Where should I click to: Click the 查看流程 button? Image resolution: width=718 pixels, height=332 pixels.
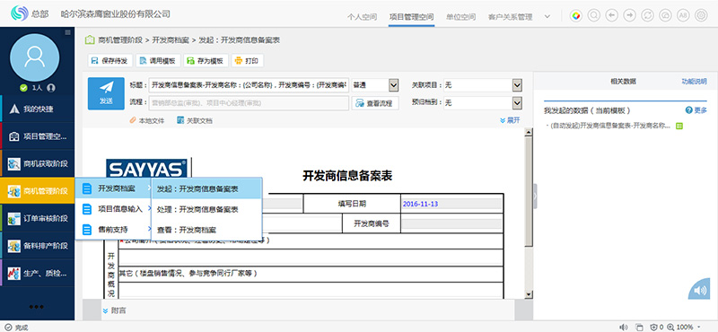pyautogui.click(x=375, y=103)
